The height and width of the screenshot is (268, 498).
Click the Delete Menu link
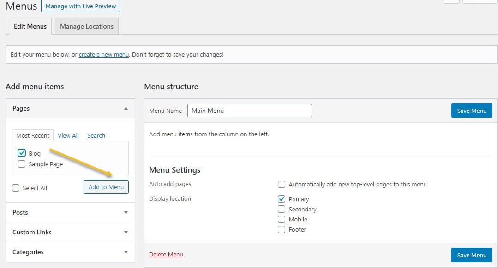(x=166, y=254)
